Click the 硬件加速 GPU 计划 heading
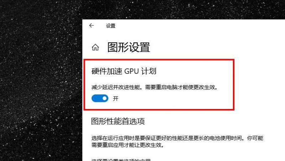285x161 pixels. tap(124, 71)
